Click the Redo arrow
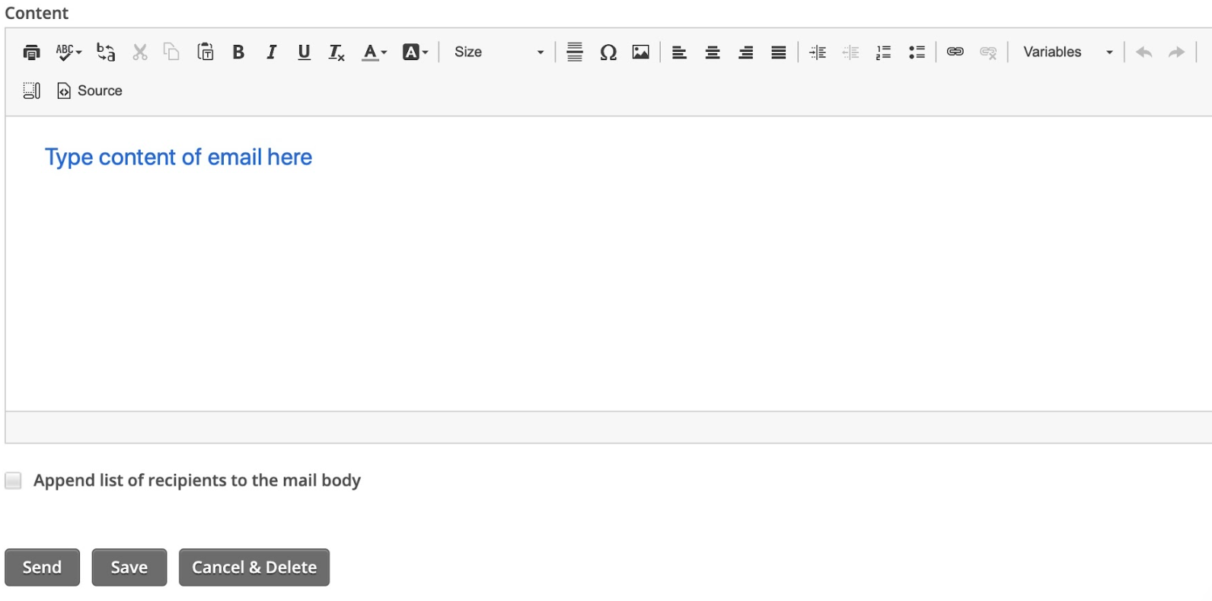 tap(1177, 52)
